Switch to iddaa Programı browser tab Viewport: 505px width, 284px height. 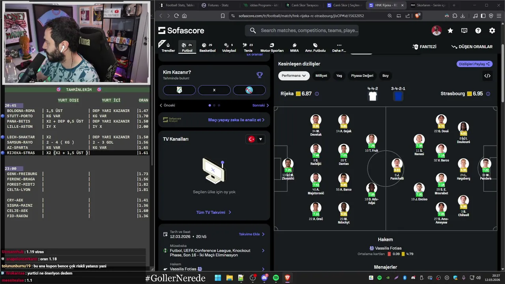(262, 5)
